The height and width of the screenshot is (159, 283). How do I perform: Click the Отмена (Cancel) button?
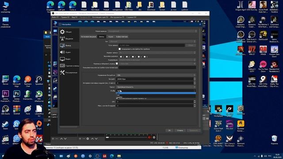pyautogui.click(x=180, y=130)
